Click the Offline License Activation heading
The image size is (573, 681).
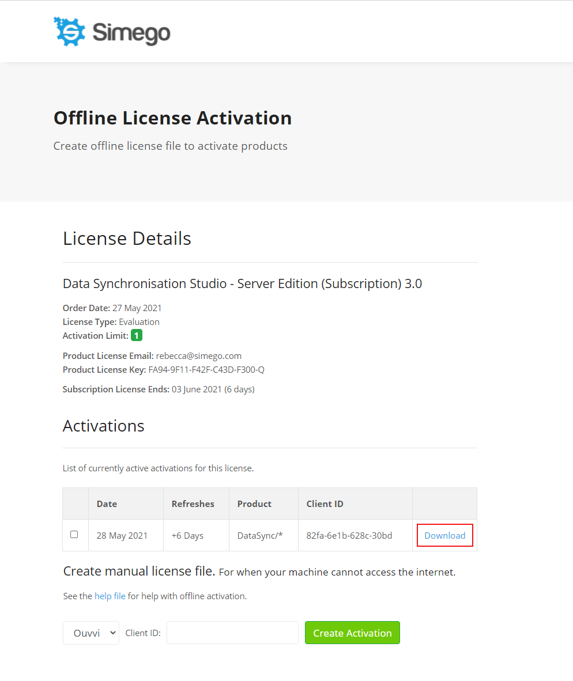pos(172,118)
